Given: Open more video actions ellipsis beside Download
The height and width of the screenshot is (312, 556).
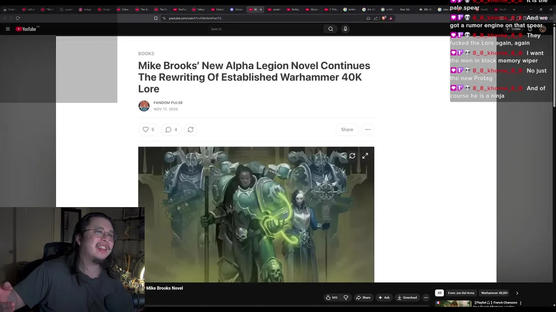Looking at the screenshot, I should click(426, 297).
